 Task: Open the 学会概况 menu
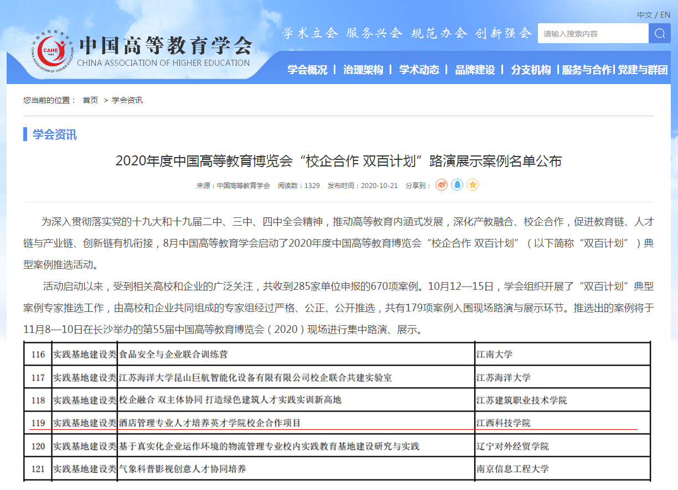coord(307,70)
